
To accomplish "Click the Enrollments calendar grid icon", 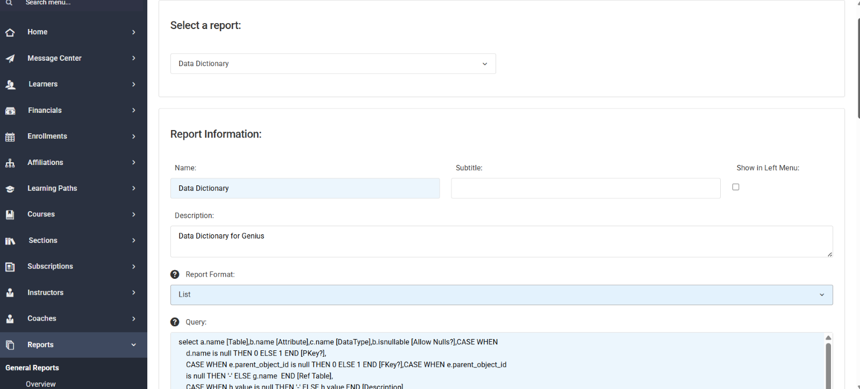I will point(10,136).
